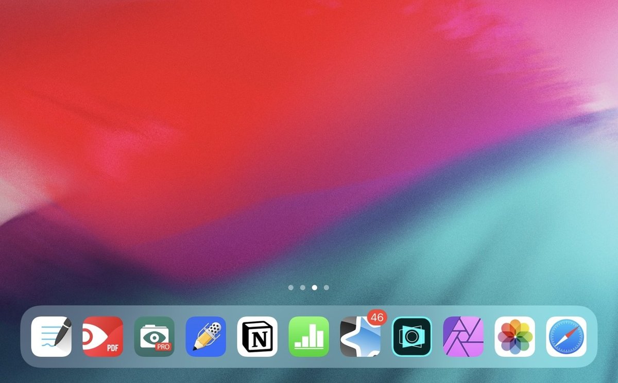Go to the first home screen page dot
Screen dimensions: 618x383
click(x=291, y=288)
